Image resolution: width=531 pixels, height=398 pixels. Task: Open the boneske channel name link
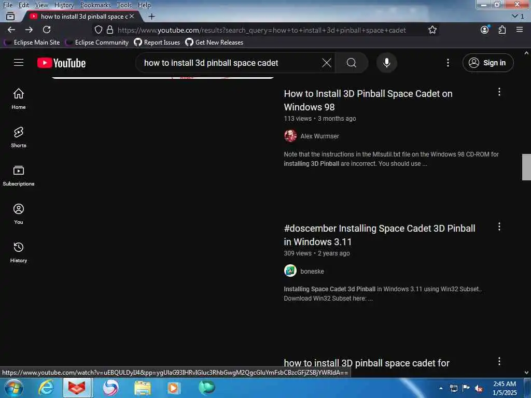pos(312,271)
